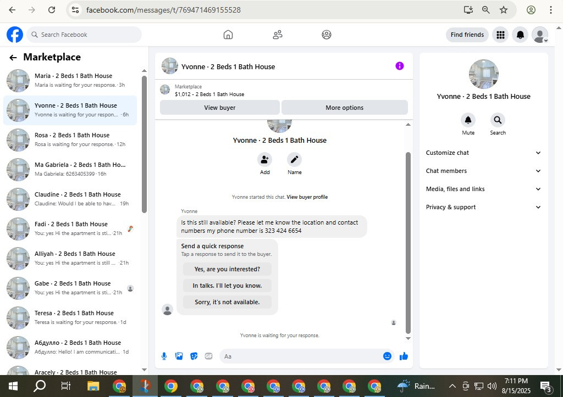
Task: Click the conversation list scrollbar
Action: [145, 144]
